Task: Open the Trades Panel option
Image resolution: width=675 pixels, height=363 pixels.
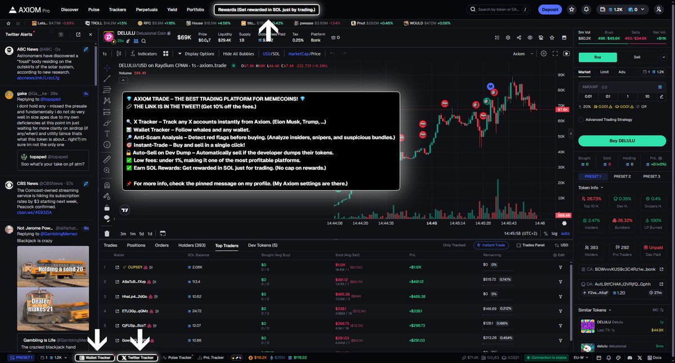Action: pyautogui.click(x=530, y=245)
